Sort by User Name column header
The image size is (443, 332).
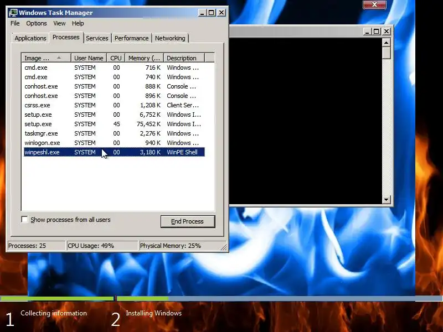tap(89, 58)
